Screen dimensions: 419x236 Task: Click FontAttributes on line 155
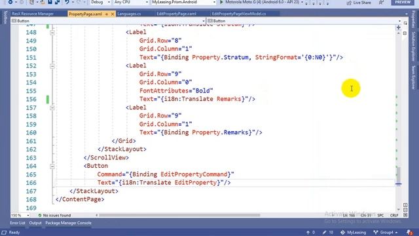click(x=164, y=90)
